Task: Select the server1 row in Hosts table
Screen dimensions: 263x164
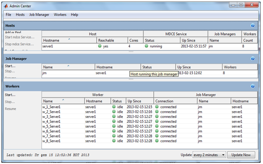Action: coord(150,46)
